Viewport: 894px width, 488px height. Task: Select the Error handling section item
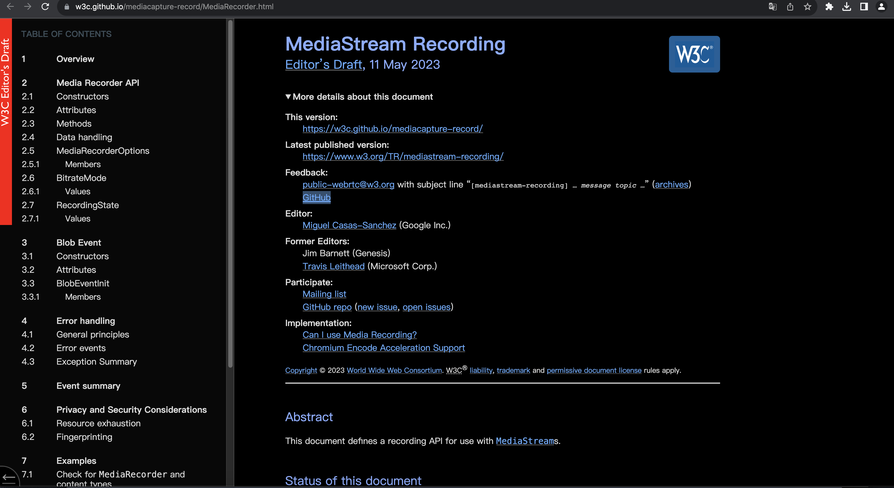click(x=85, y=320)
